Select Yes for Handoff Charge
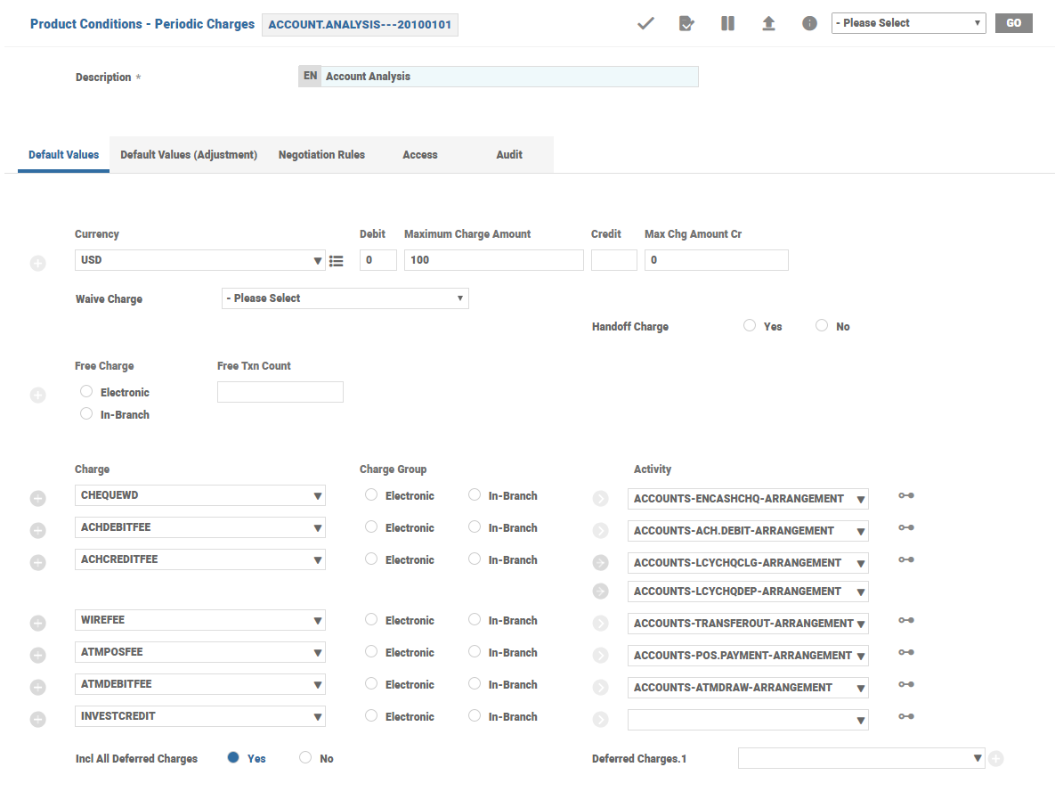Screen dimensions: 1055x808 (x=750, y=326)
